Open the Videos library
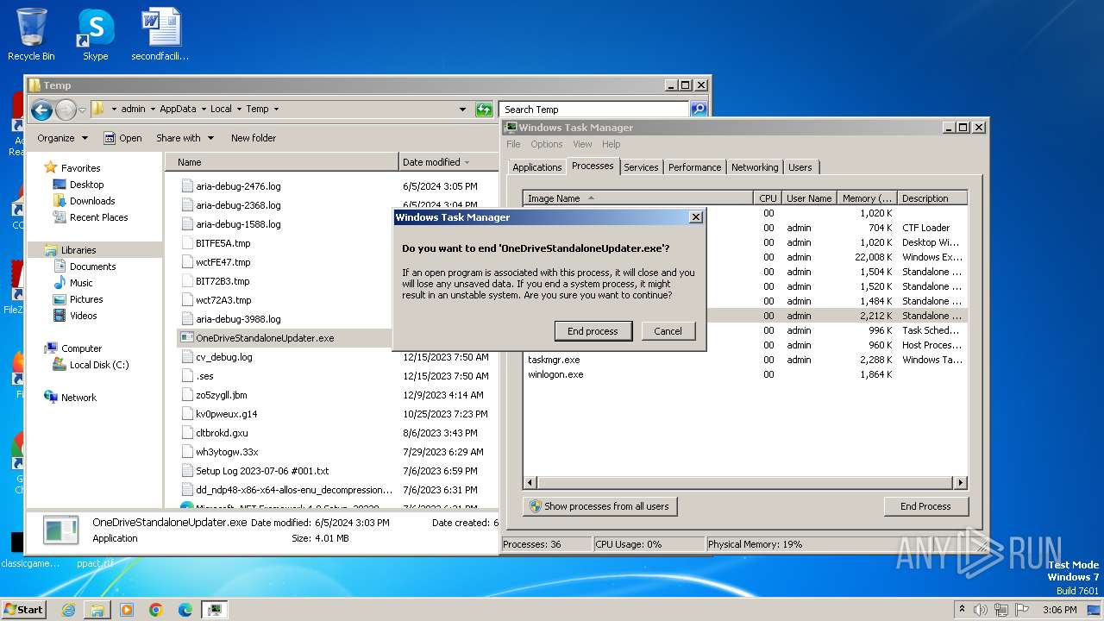 tap(83, 316)
